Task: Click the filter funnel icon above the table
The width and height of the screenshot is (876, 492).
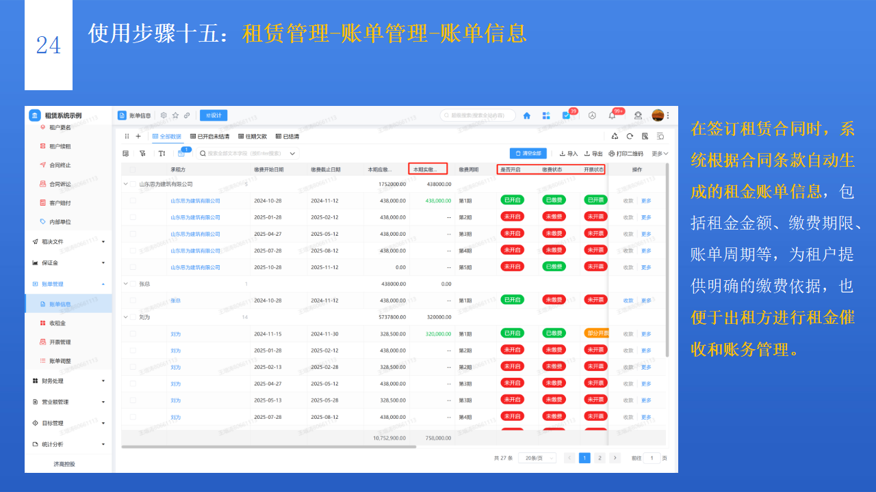Action: [142, 153]
